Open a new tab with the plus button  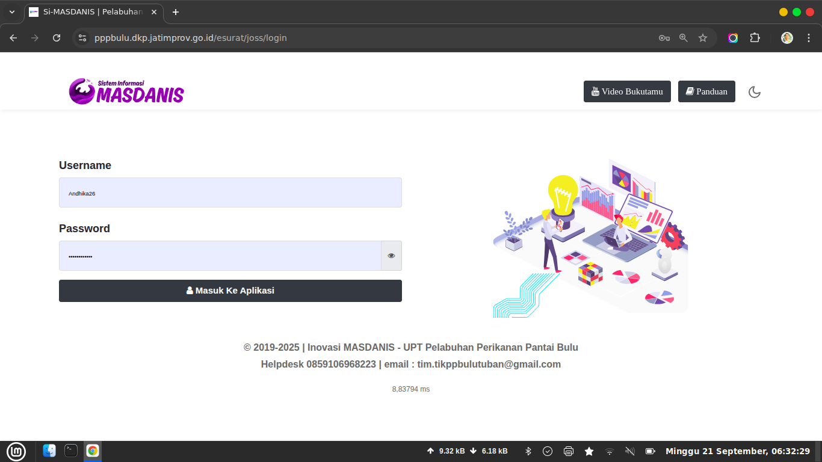point(176,12)
